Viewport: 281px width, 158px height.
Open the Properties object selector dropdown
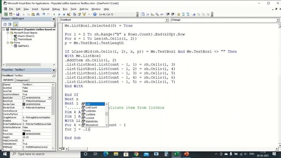pos(54,75)
